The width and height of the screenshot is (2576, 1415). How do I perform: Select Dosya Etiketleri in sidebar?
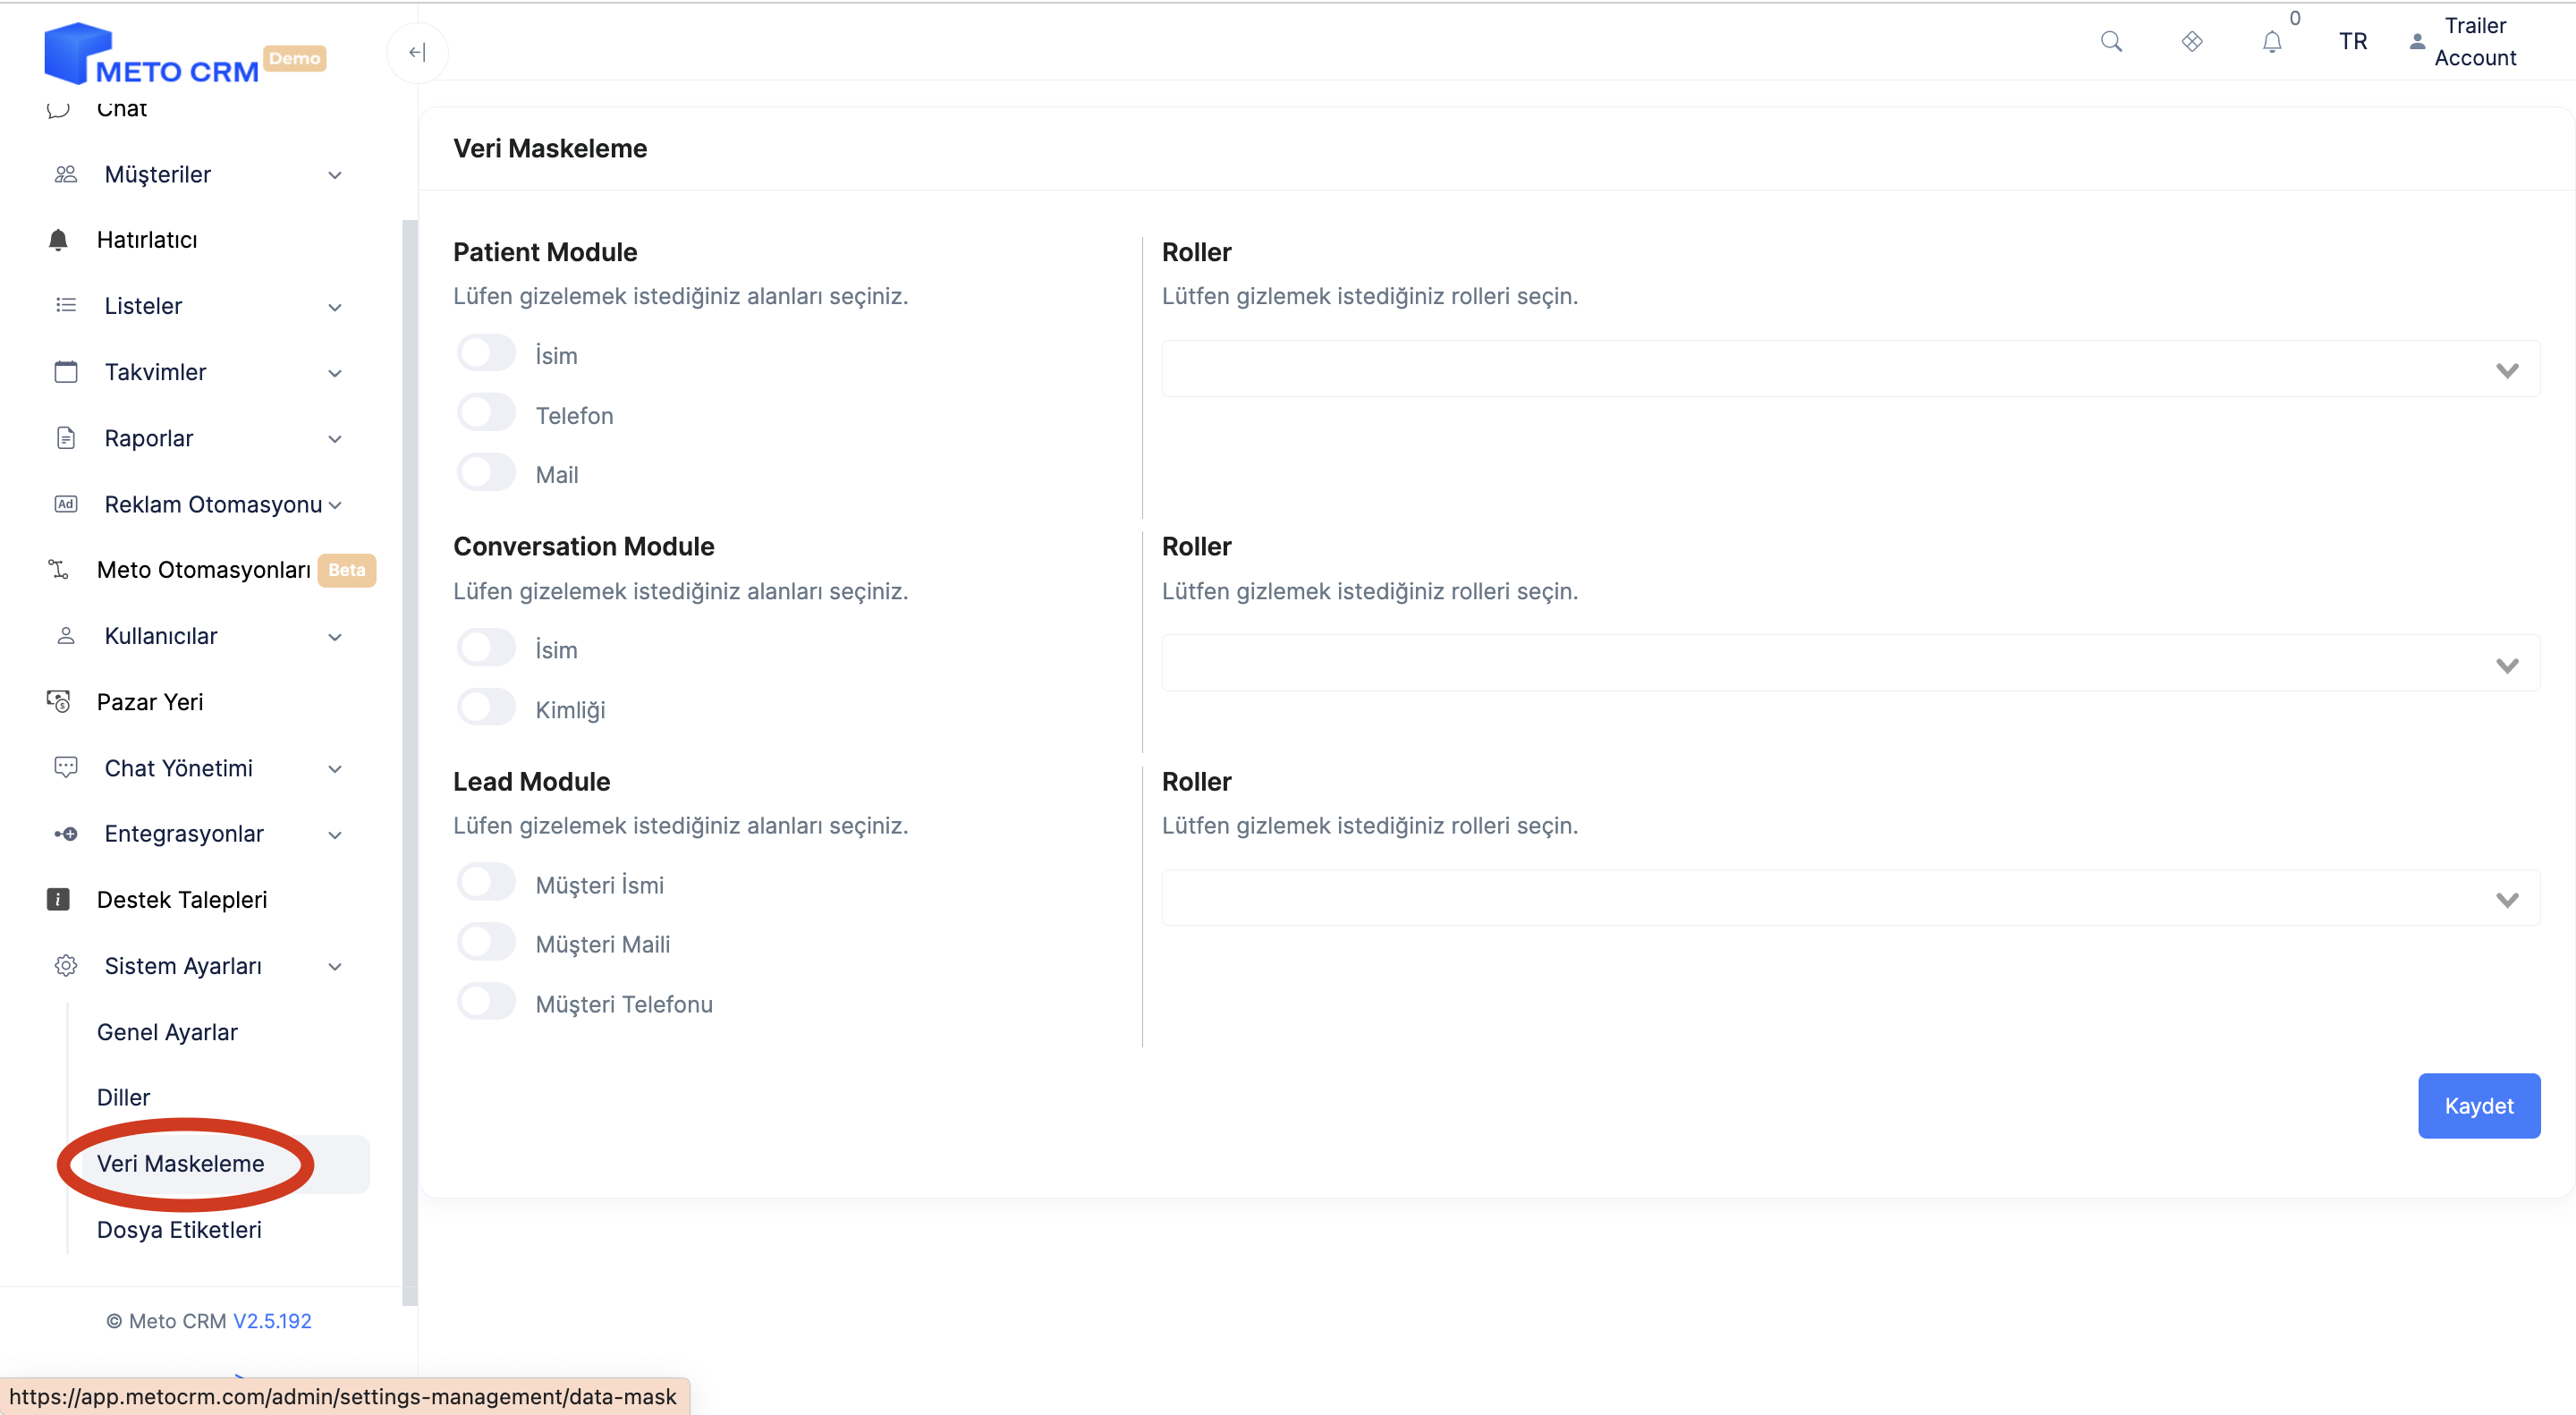tap(179, 1230)
